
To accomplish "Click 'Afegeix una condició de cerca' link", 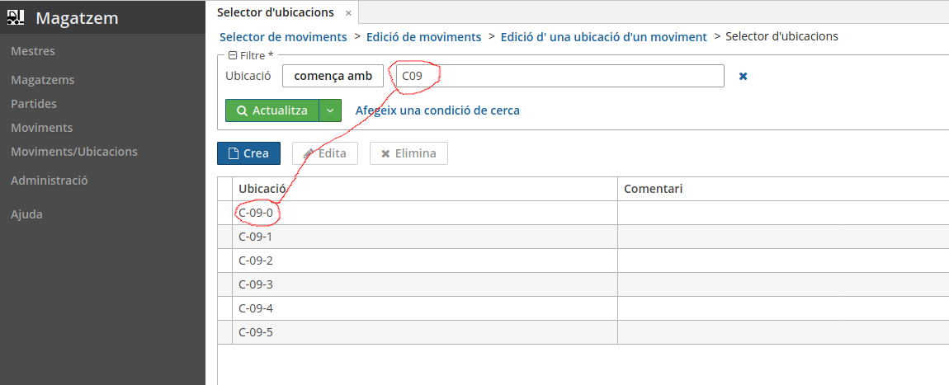I will point(437,110).
